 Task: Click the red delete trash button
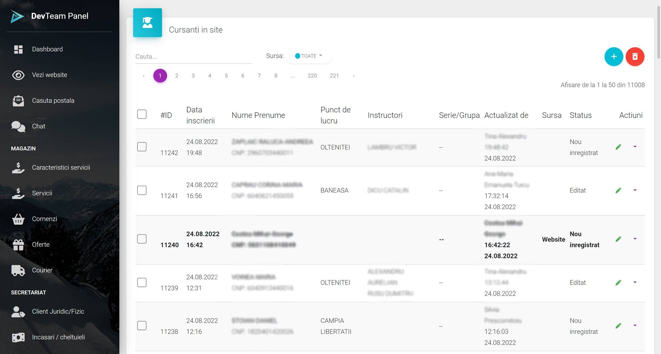pos(635,57)
